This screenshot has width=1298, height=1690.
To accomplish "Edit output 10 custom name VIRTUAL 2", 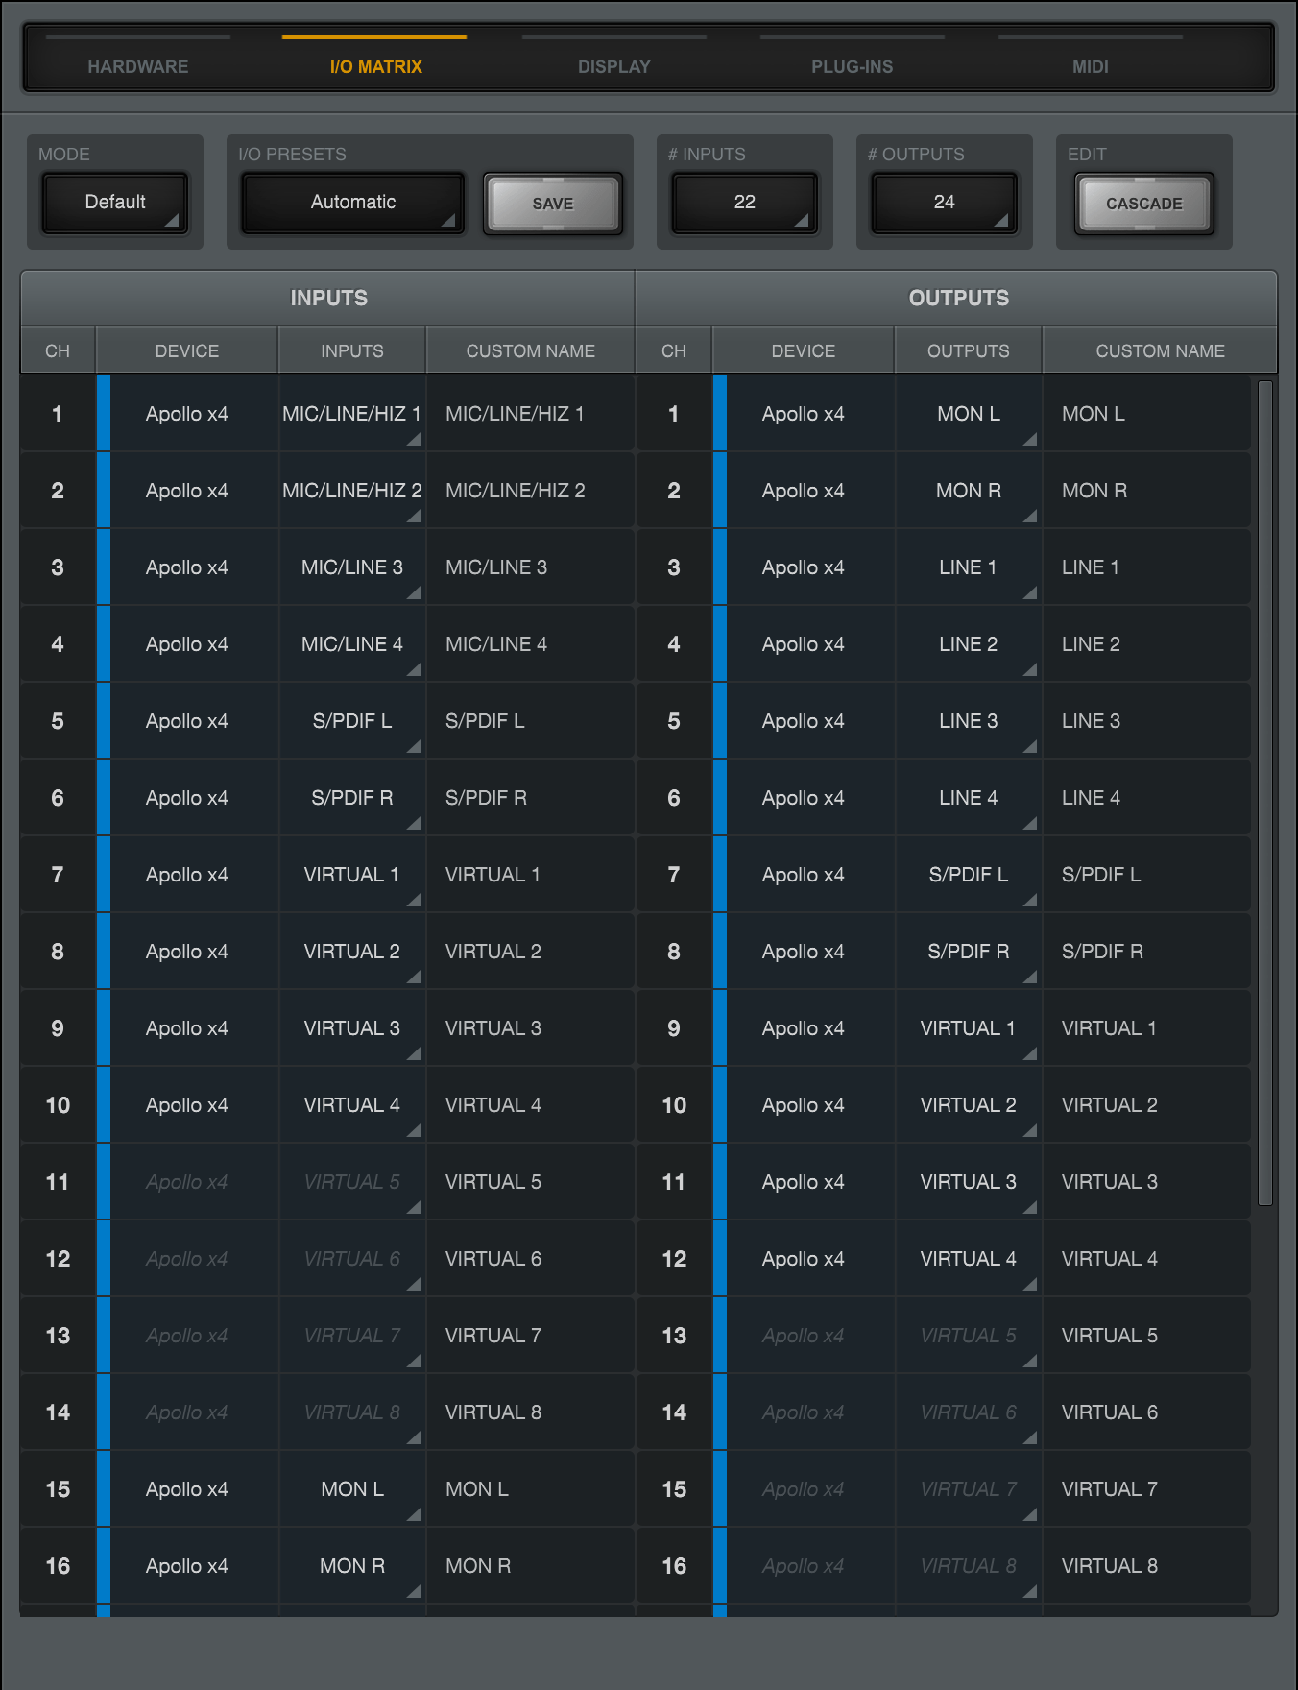I will 1146,1105.
